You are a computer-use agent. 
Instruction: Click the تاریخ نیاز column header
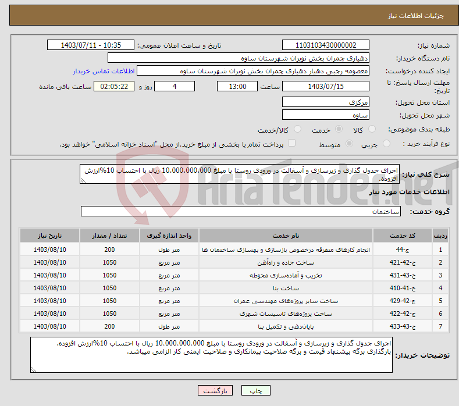tap(50, 236)
